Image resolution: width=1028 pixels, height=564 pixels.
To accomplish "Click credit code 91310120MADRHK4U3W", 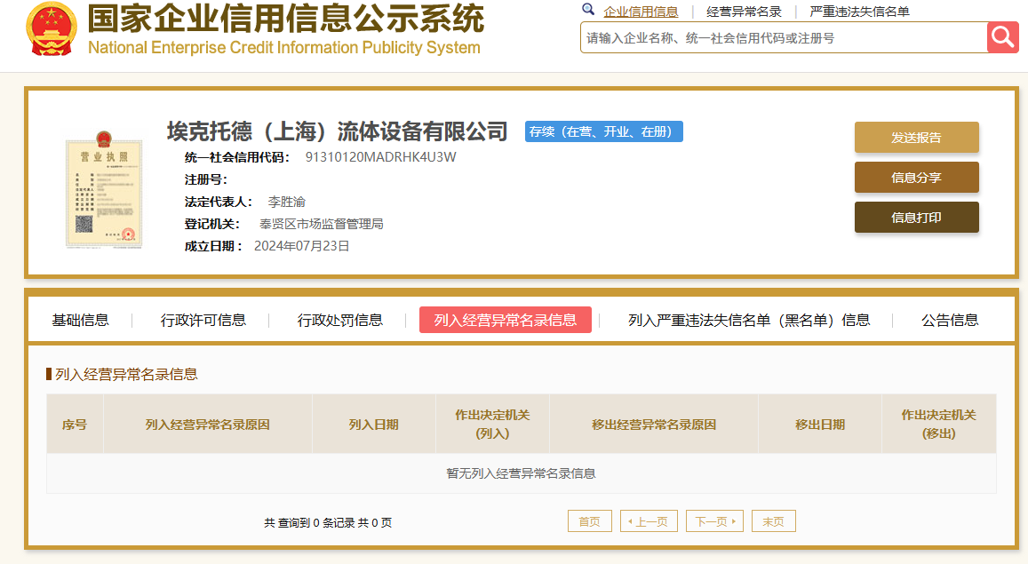I will click(x=381, y=157).
